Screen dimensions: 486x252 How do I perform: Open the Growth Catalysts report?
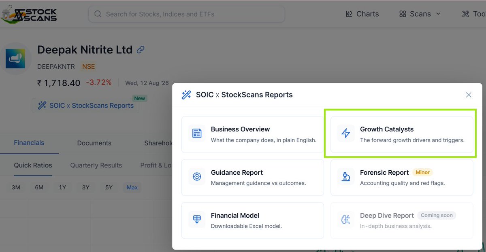[402, 135]
